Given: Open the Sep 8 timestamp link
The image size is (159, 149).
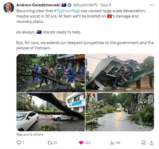Looking at the screenshot, I should [106, 5].
